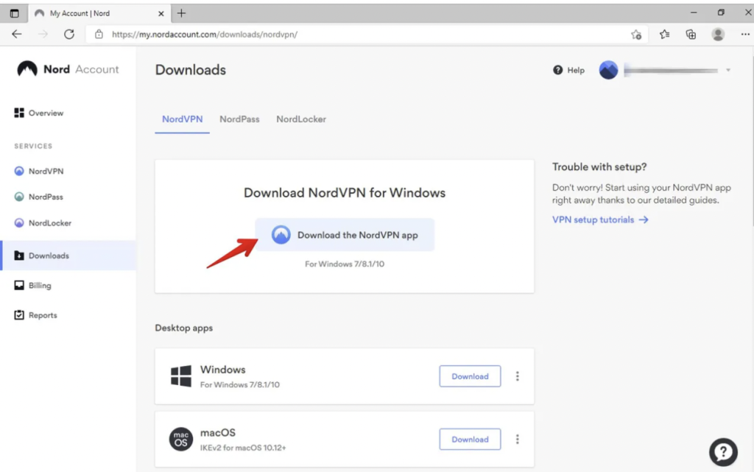Viewport: 754px width, 472px height.
Task: Open more options for Windows app
Action: 518,376
